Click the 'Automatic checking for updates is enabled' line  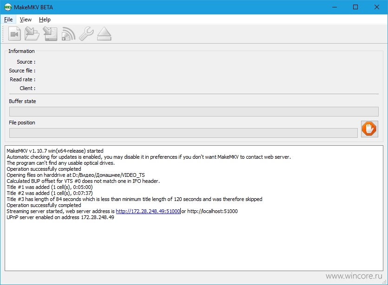pos(149,157)
